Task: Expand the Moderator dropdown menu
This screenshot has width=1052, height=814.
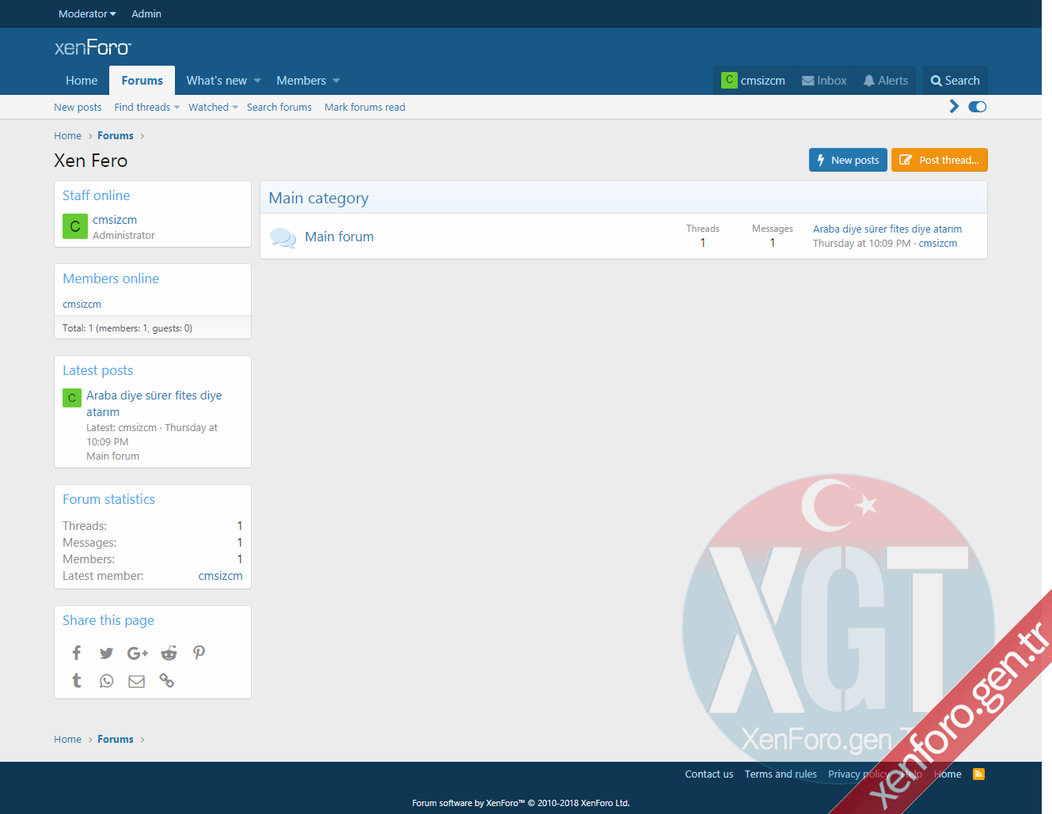Action: 87,14
